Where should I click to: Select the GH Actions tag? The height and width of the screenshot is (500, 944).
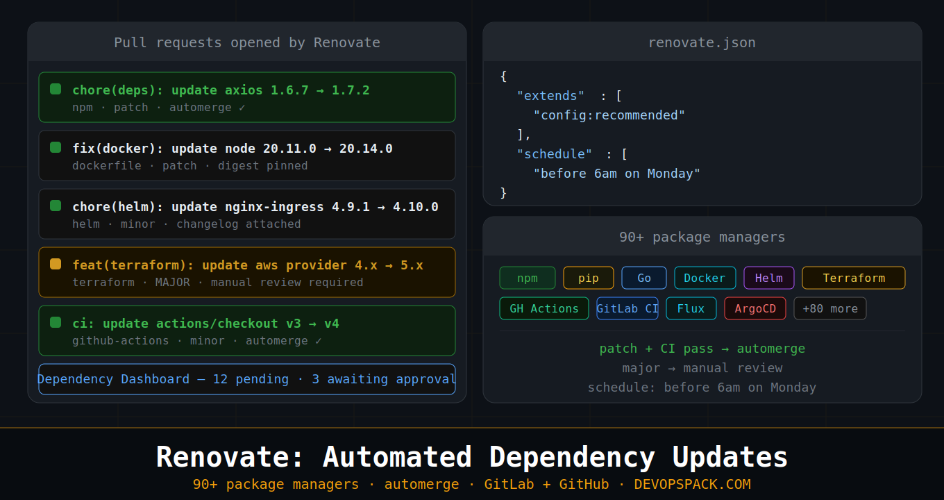pos(544,308)
